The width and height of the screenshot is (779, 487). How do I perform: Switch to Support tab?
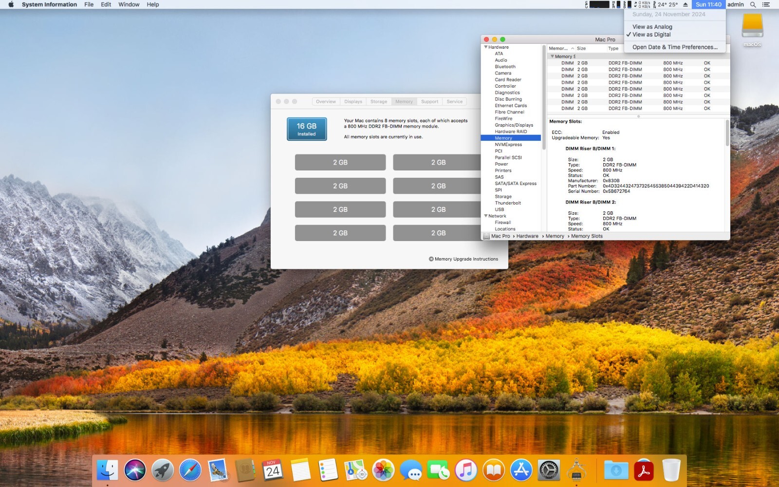tap(429, 102)
